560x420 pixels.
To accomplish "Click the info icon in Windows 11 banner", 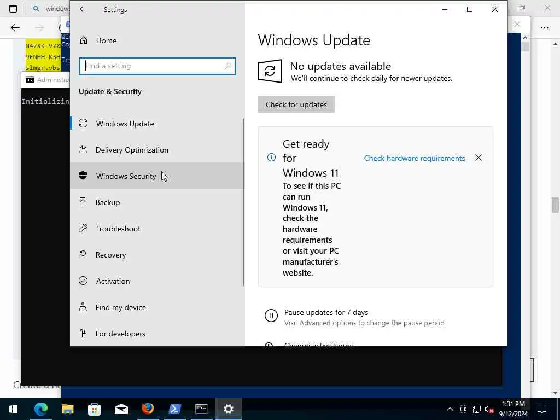I will 271,157.
